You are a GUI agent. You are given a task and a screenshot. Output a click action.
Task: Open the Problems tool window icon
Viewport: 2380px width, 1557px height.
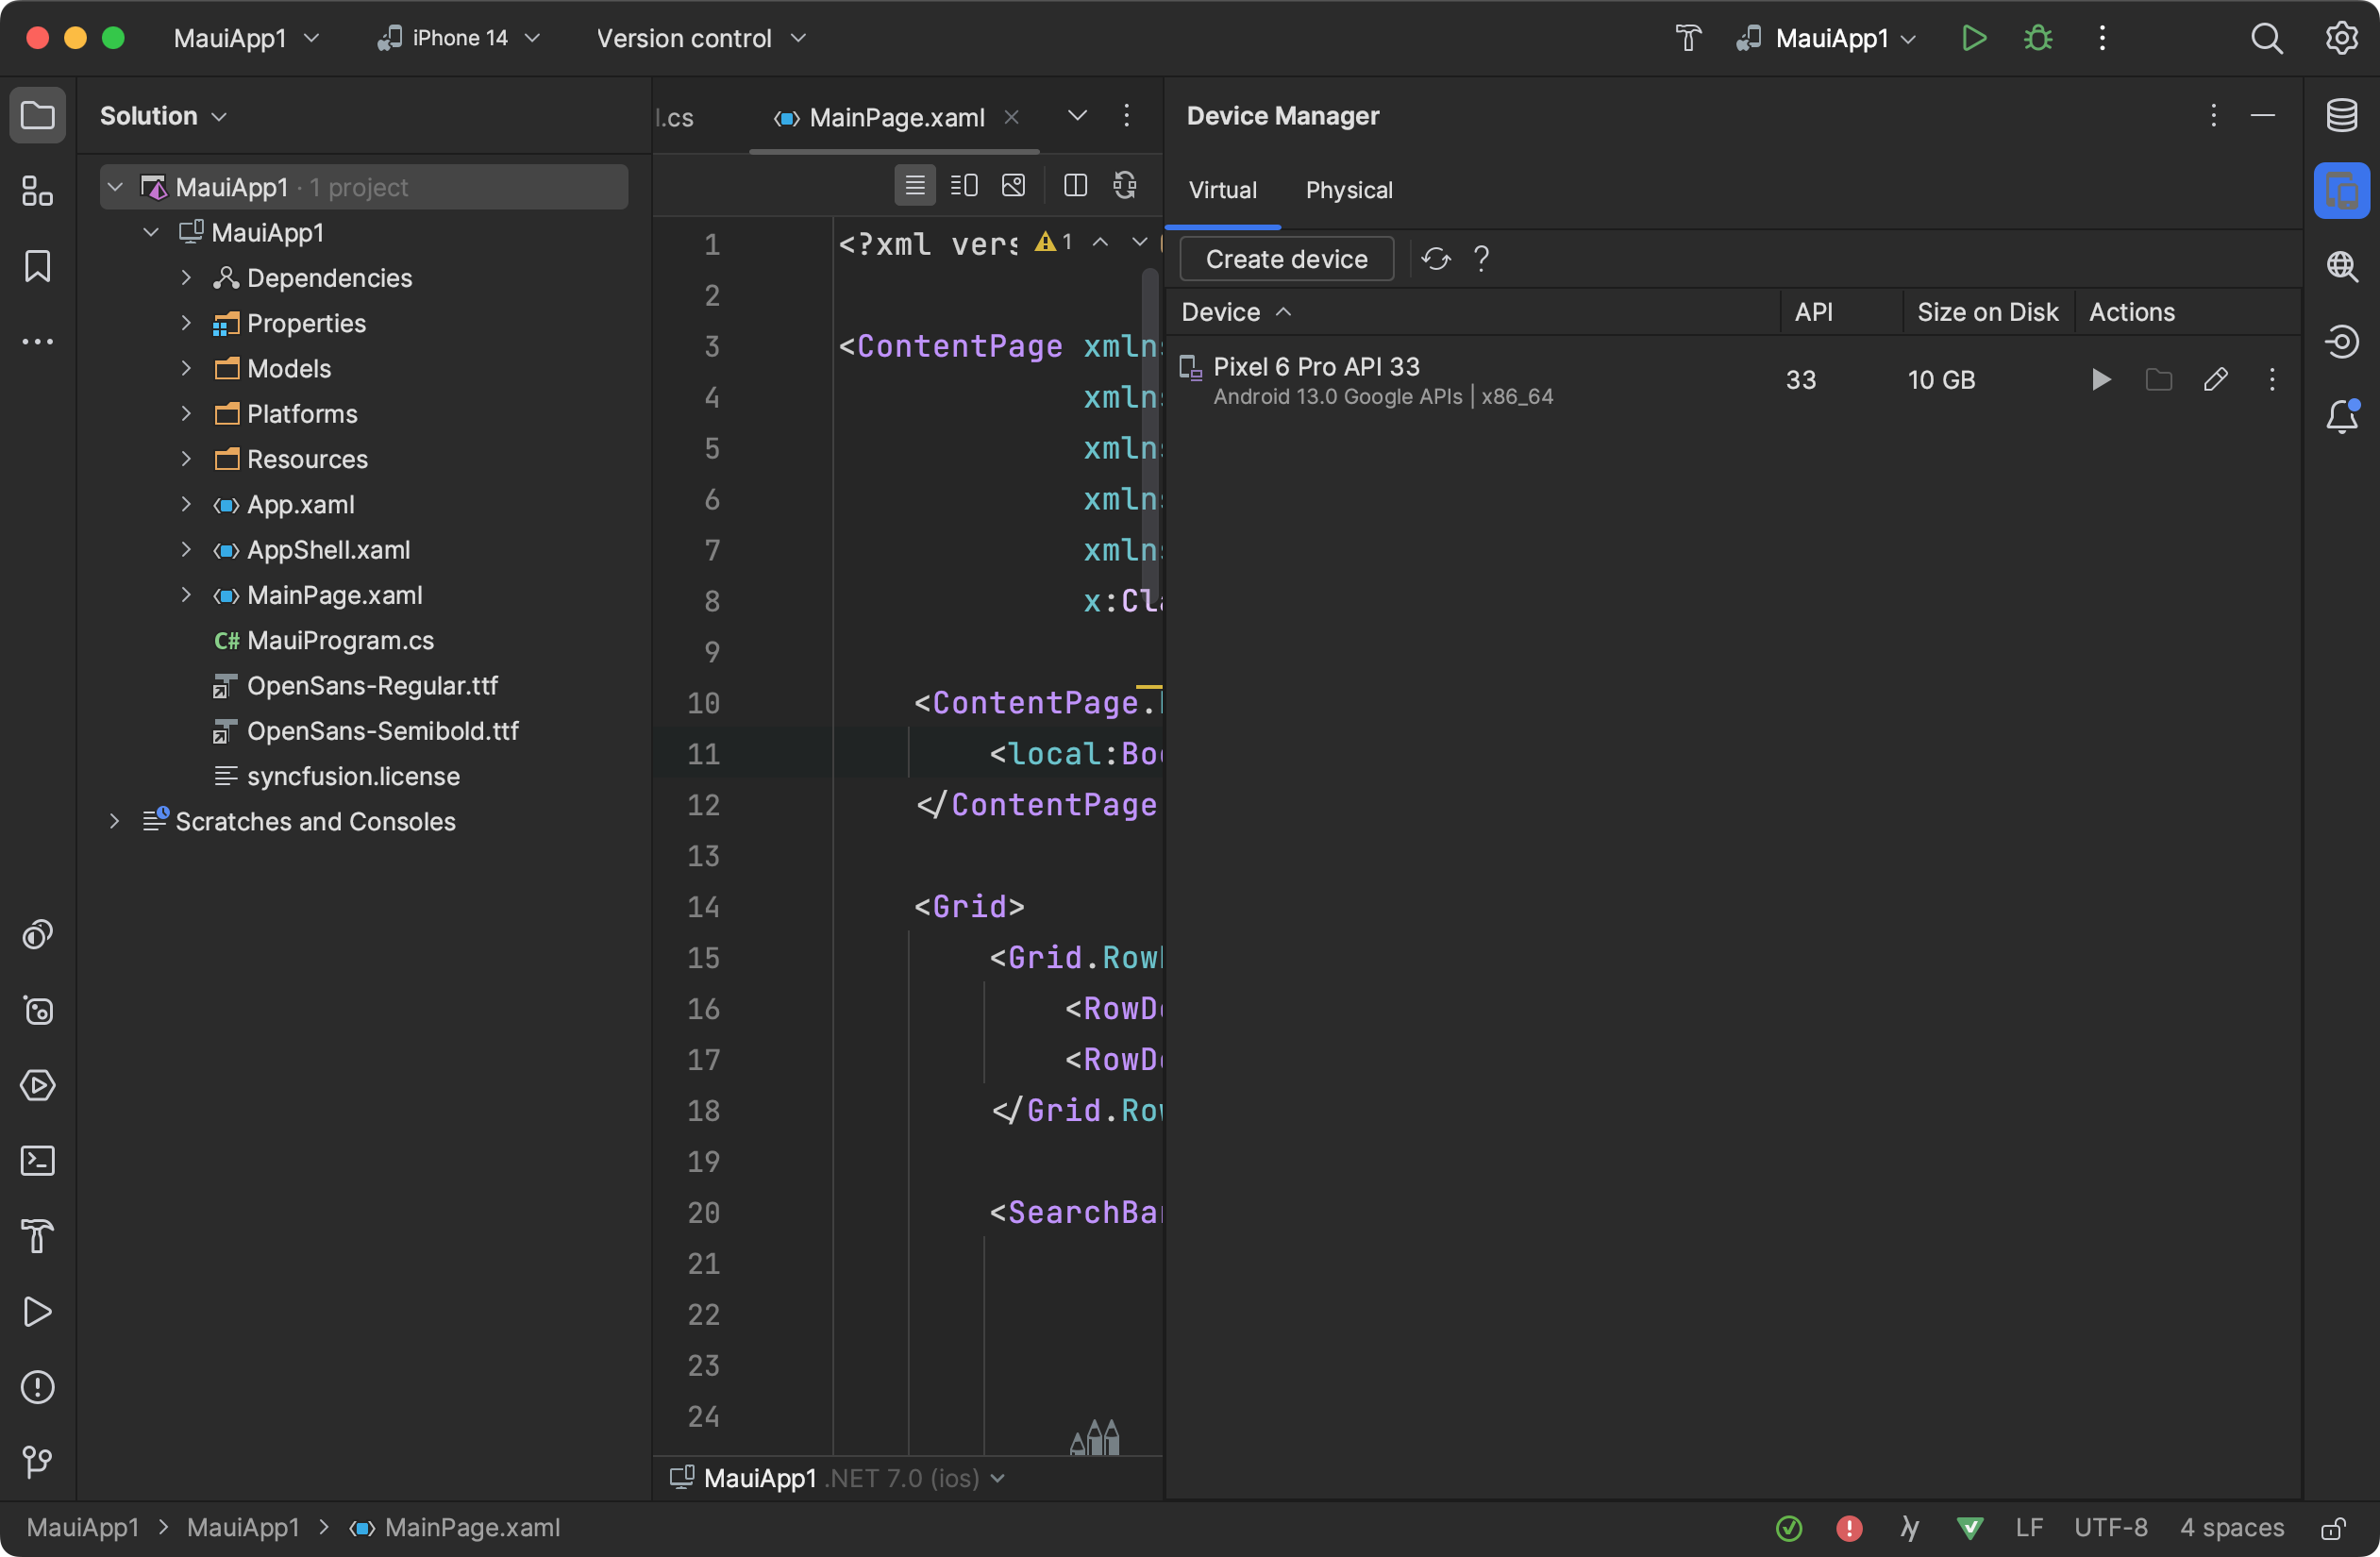coord(37,1386)
